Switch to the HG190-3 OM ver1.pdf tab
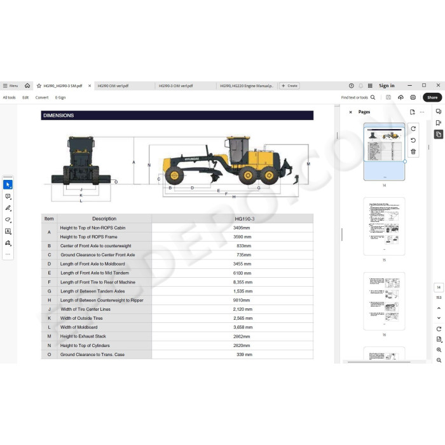Viewport: 445px width, 445px height. click(186, 86)
